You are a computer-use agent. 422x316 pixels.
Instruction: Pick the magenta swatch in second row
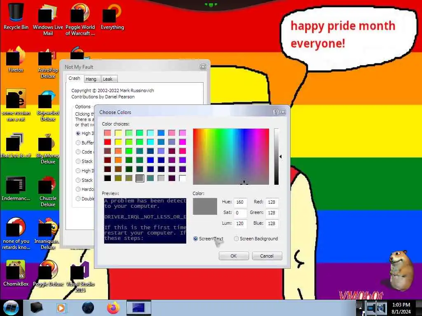pos(183,142)
